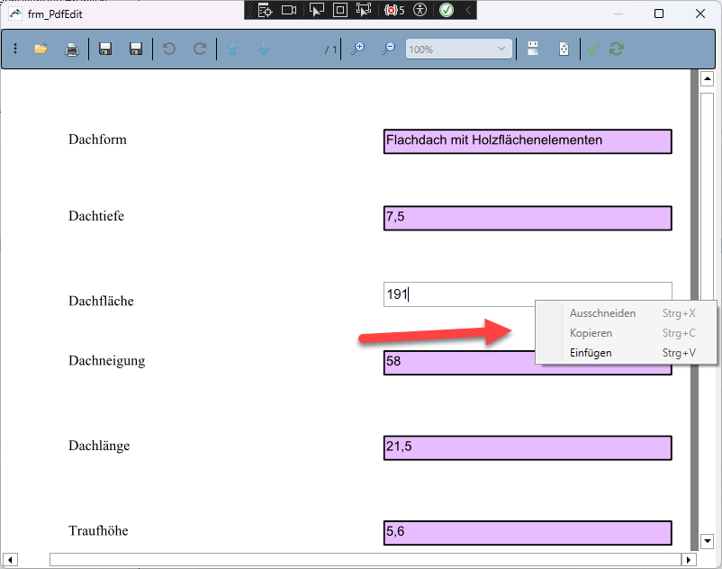722x569 pixels.
Task: Click the Traufhöhe label text
Action: click(x=98, y=531)
